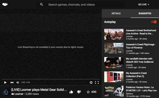Turn off the Autoplay toggle
The width and height of the screenshot is (159, 98).
pos(154,22)
